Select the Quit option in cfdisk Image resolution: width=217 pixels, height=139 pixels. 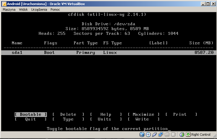[30, 119]
